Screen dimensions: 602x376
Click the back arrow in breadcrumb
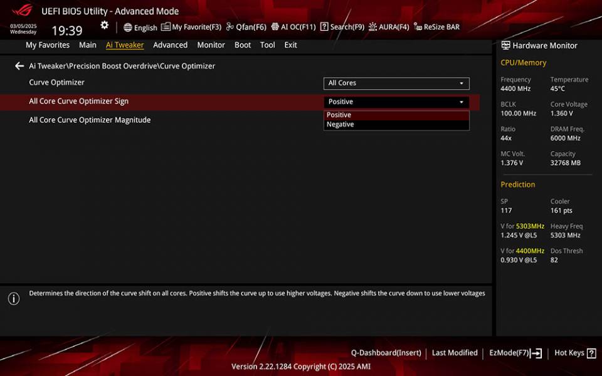coord(19,66)
